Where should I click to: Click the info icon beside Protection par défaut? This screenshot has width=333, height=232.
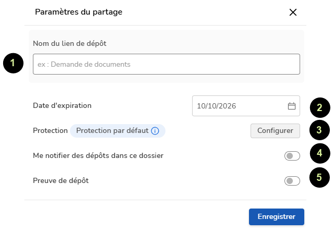[x=155, y=131]
